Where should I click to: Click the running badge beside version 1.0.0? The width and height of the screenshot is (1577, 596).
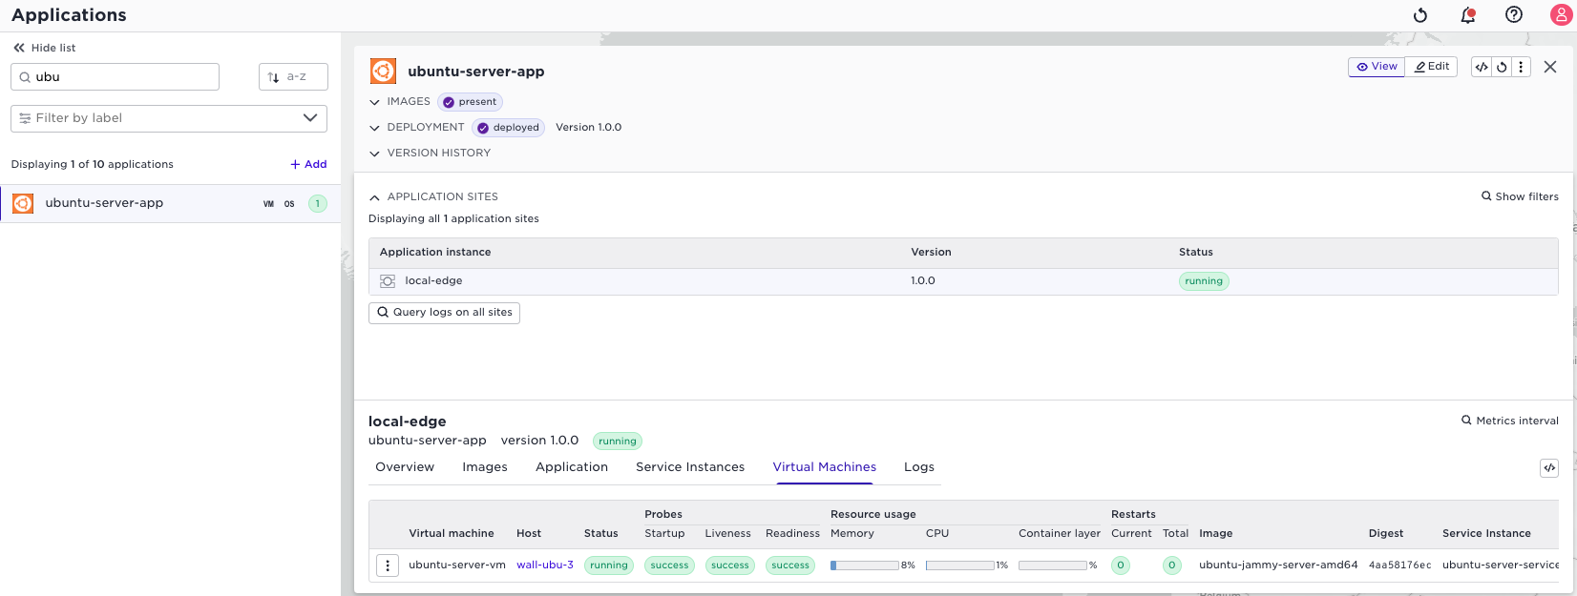(618, 442)
